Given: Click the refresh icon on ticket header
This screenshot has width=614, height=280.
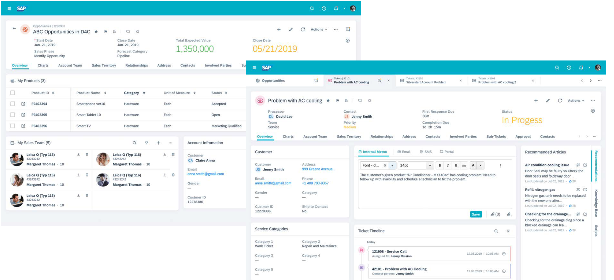Looking at the screenshot, I should (560, 101).
